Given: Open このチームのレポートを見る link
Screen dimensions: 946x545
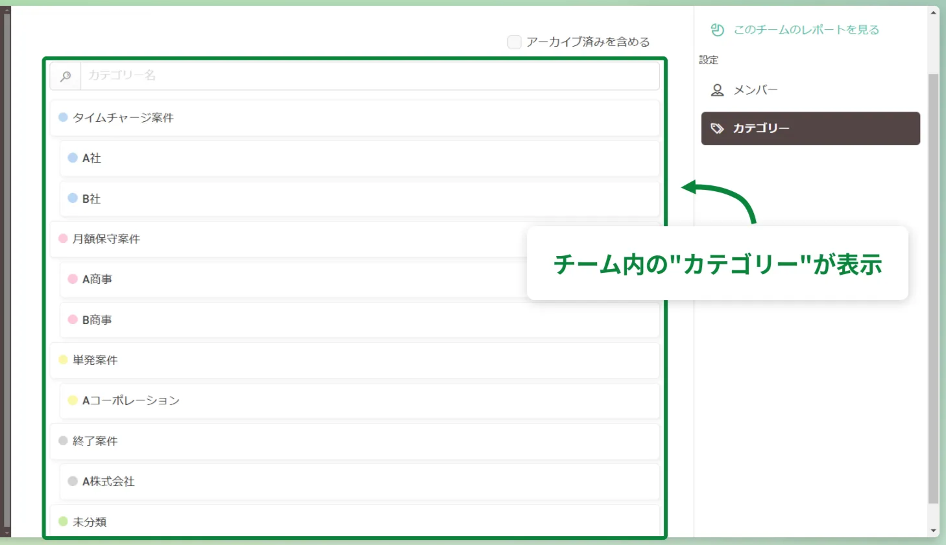Looking at the screenshot, I should click(806, 29).
